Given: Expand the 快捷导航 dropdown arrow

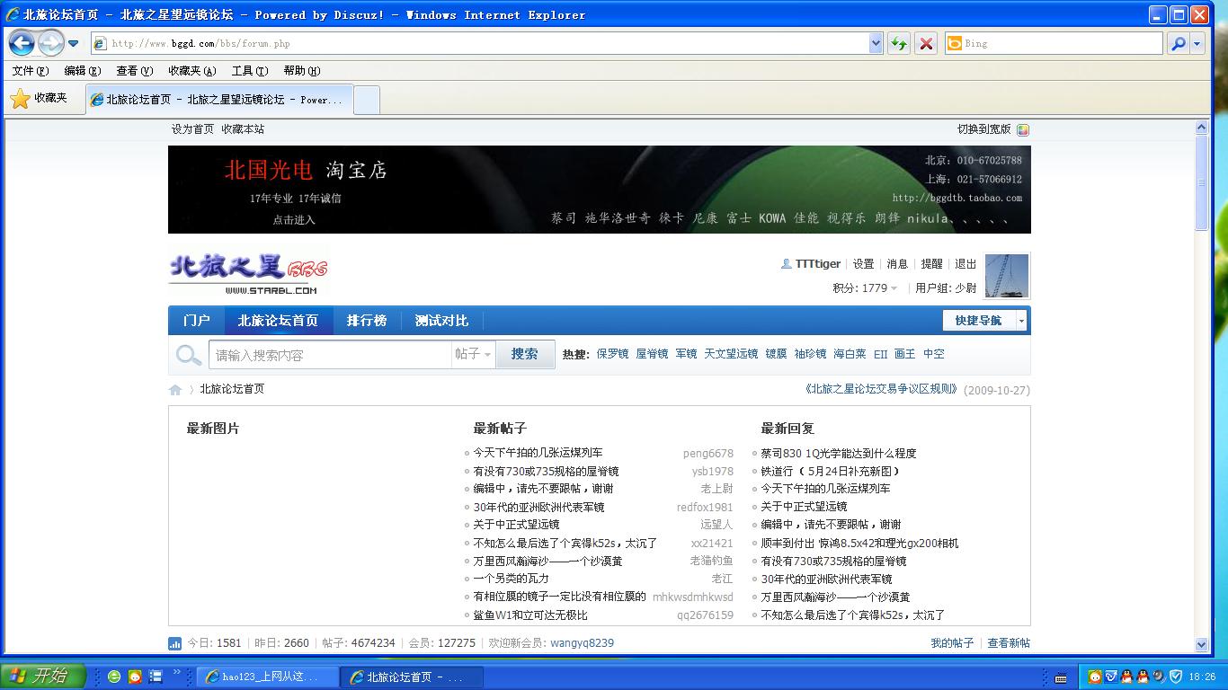Looking at the screenshot, I should [1021, 321].
